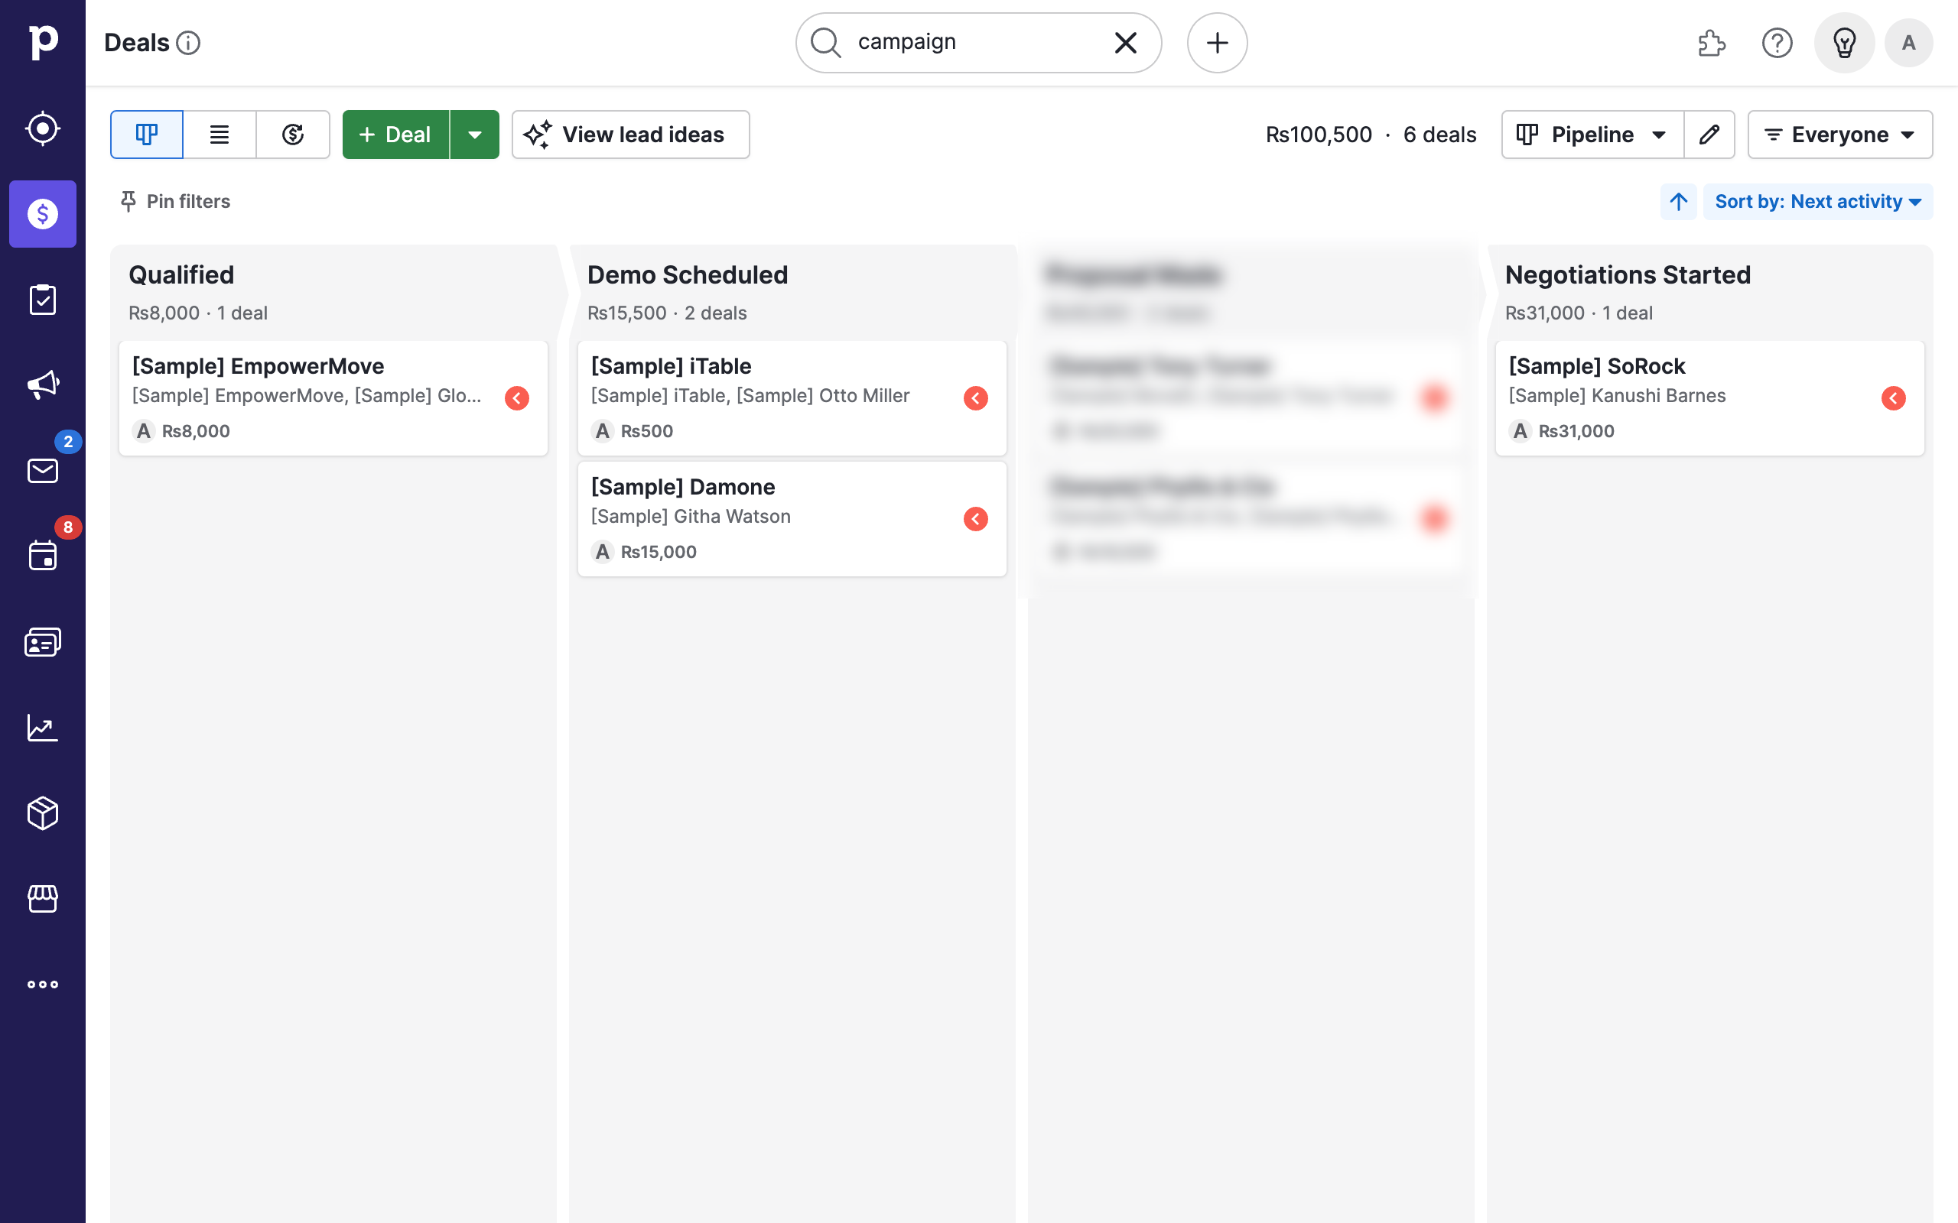Expand the green Deal button's dropdown arrow
This screenshot has height=1223, width=1958.
point(475,135)
